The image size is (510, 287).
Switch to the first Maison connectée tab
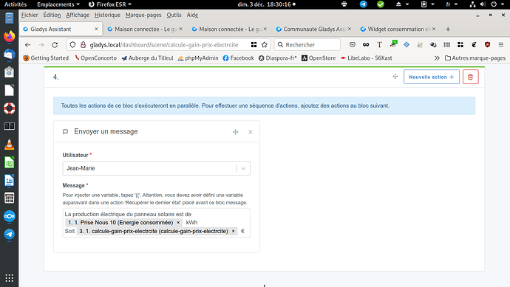145,30
